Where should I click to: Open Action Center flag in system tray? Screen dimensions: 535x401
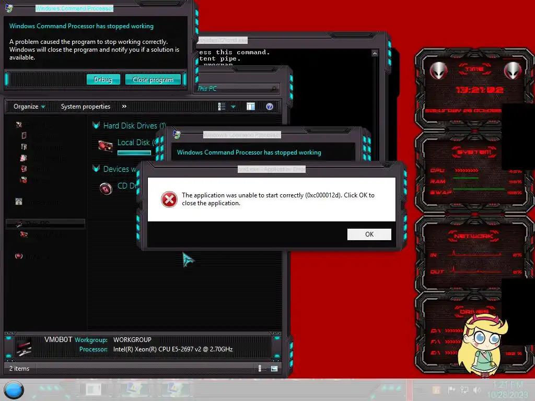(x=451, y=390)
